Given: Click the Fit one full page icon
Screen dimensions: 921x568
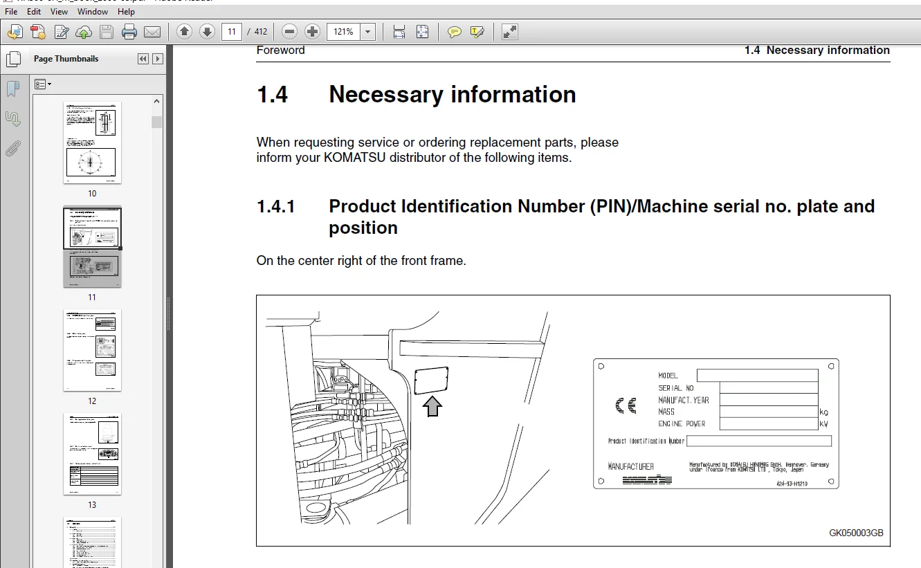Looking at the screenshot, I should point(422,32).
